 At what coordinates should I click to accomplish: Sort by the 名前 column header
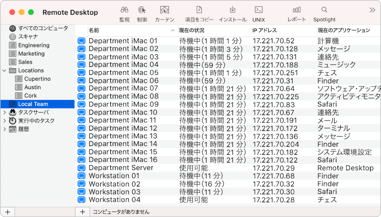click(94, 30)
